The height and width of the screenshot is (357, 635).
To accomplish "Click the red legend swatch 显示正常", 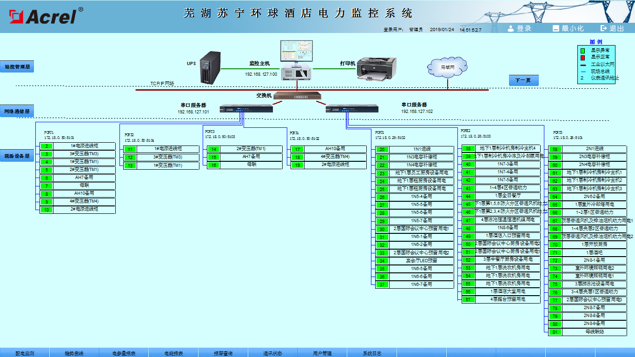I will [582, 57].
